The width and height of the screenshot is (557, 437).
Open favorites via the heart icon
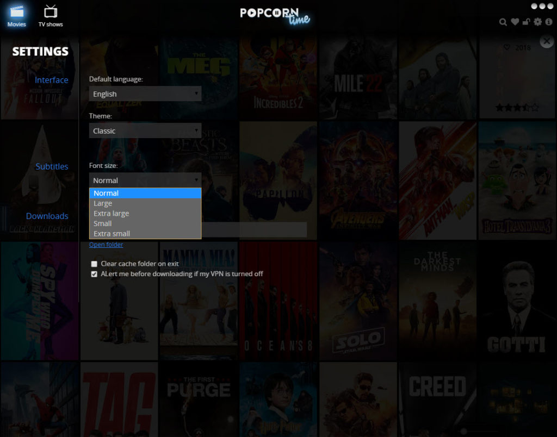tap(515, 22)
